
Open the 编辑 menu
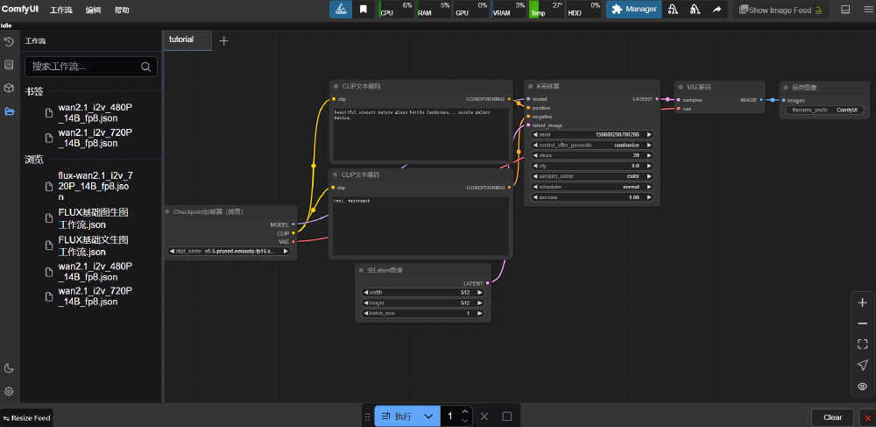94,10
